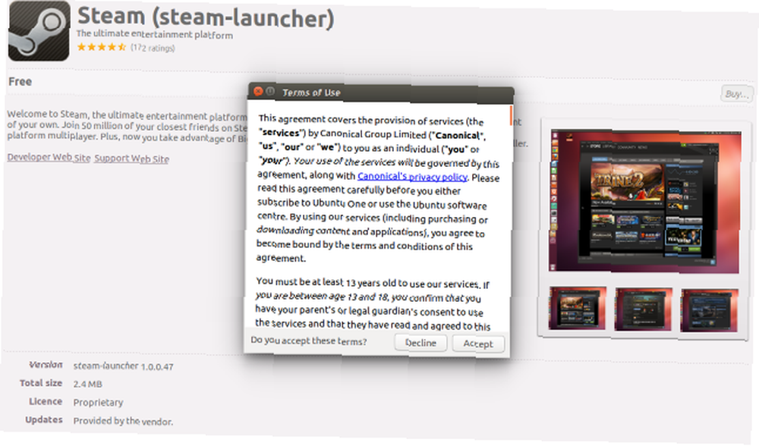Click the licence value "Proprietary"
Image resolution: width=759 pixels, height=446 pixels.
(x=98, y=403)
